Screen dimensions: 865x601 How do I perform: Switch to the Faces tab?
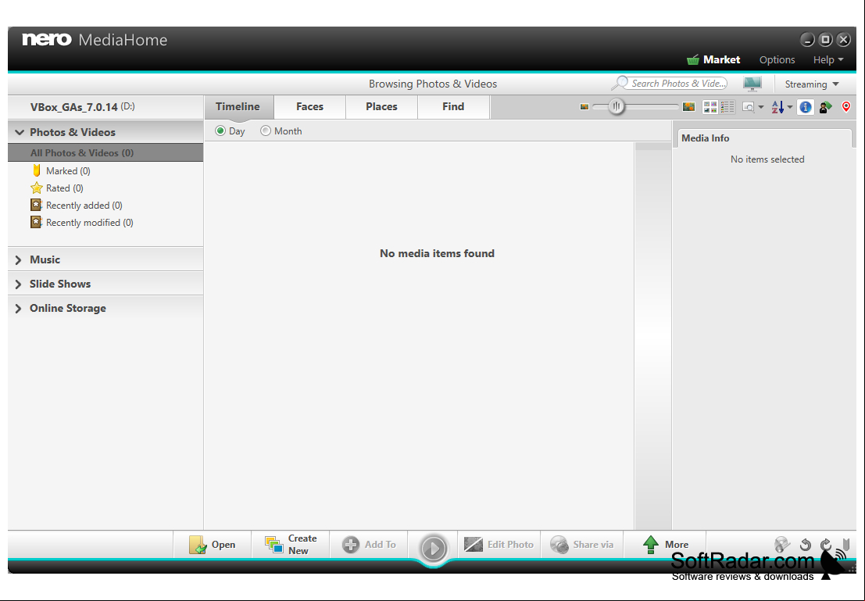coord(309,106)
